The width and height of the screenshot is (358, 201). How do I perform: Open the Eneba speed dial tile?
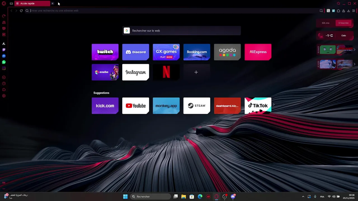(105, 72)
